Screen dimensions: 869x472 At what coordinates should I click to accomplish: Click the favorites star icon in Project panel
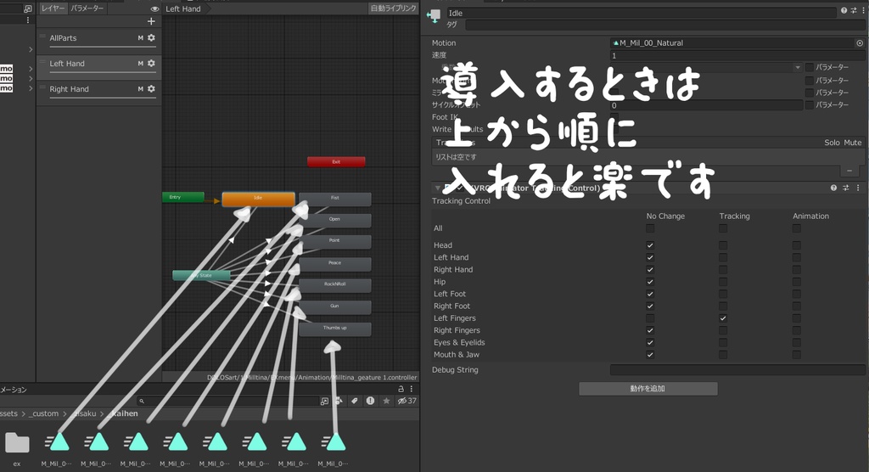coord(386,401)
